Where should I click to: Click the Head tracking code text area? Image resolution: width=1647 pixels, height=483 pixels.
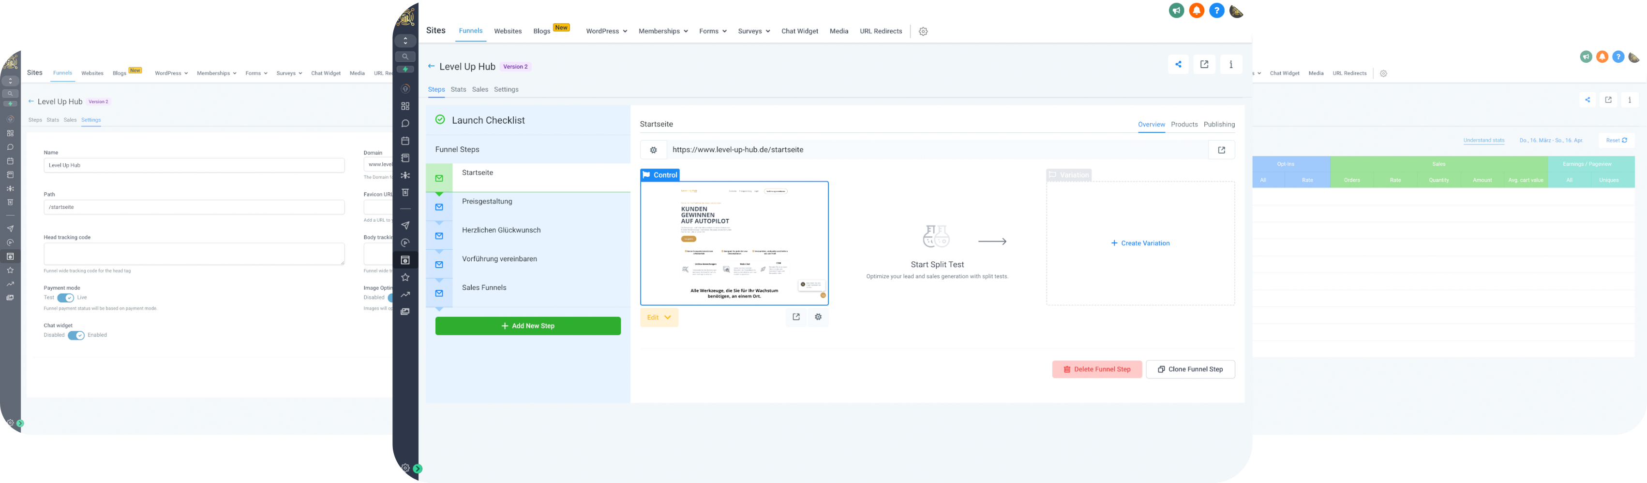tap(195, 254)
